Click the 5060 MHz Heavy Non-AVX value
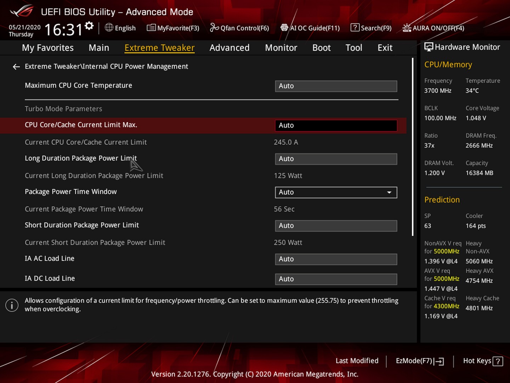This screenshot has height=383, width=510. pos(479,261)
